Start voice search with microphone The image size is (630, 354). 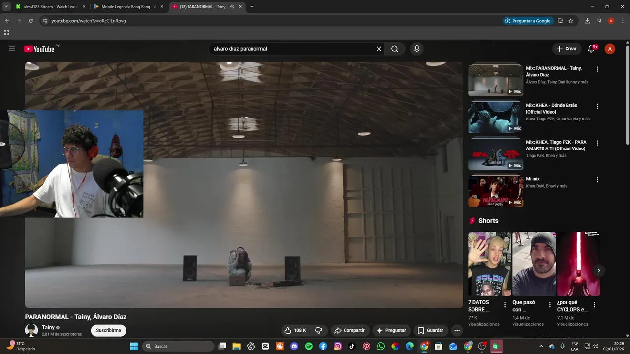[417, 49]
